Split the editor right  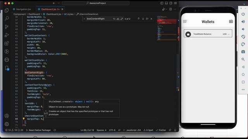pos(170,9)
